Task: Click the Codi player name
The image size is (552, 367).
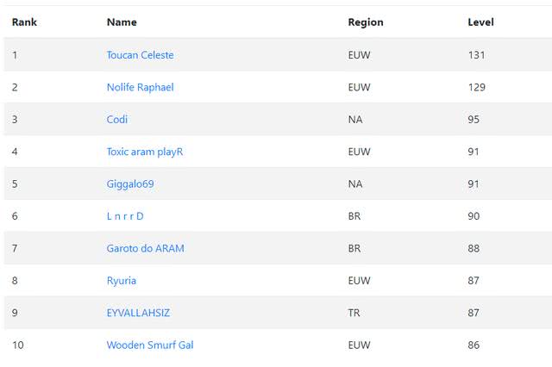Action: pos(117,120)
